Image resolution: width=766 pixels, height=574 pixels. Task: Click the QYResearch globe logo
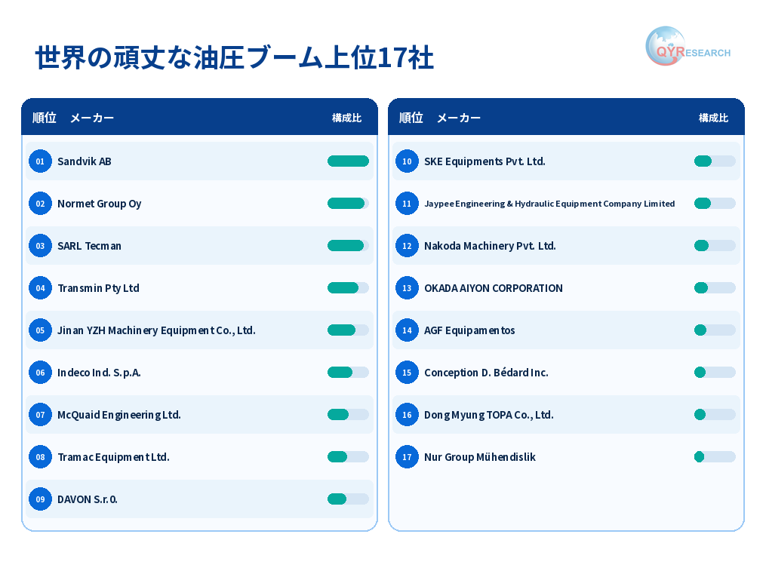pos(688,46)
